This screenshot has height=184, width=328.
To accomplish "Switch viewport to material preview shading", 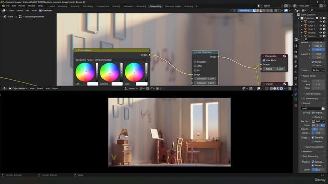I will [x=278, y=88].
